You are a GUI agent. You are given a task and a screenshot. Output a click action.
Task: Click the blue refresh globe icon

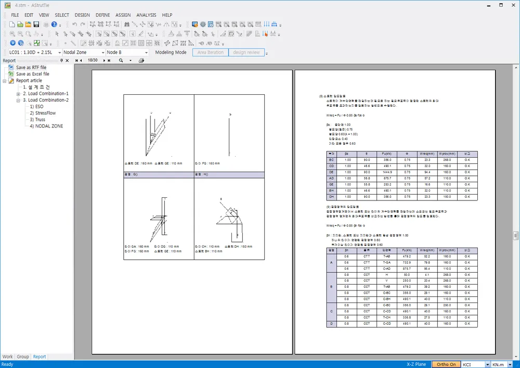click(21, 43)
